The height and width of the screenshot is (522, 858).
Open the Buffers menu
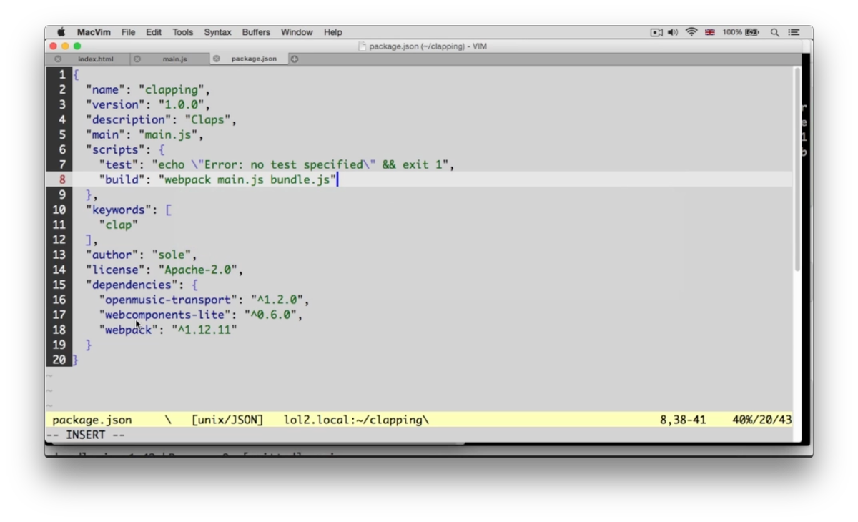256,32
